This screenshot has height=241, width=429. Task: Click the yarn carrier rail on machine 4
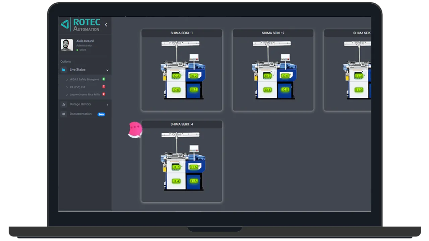180,135
